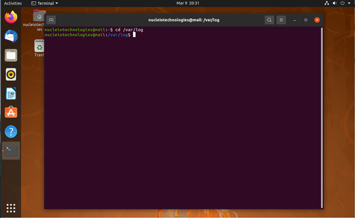355x218 pixels.
Task: Open Ubuntu Software from the dock
Action: pos(11,112)
